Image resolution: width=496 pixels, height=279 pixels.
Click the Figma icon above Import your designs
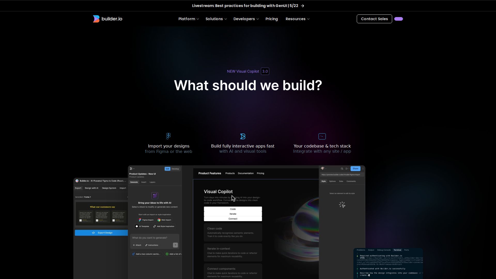coord(168,136)
